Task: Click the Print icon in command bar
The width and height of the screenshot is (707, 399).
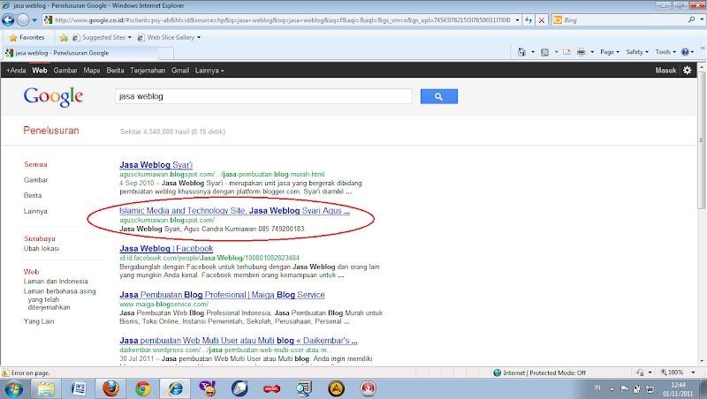Action: (x=582, y=52)
